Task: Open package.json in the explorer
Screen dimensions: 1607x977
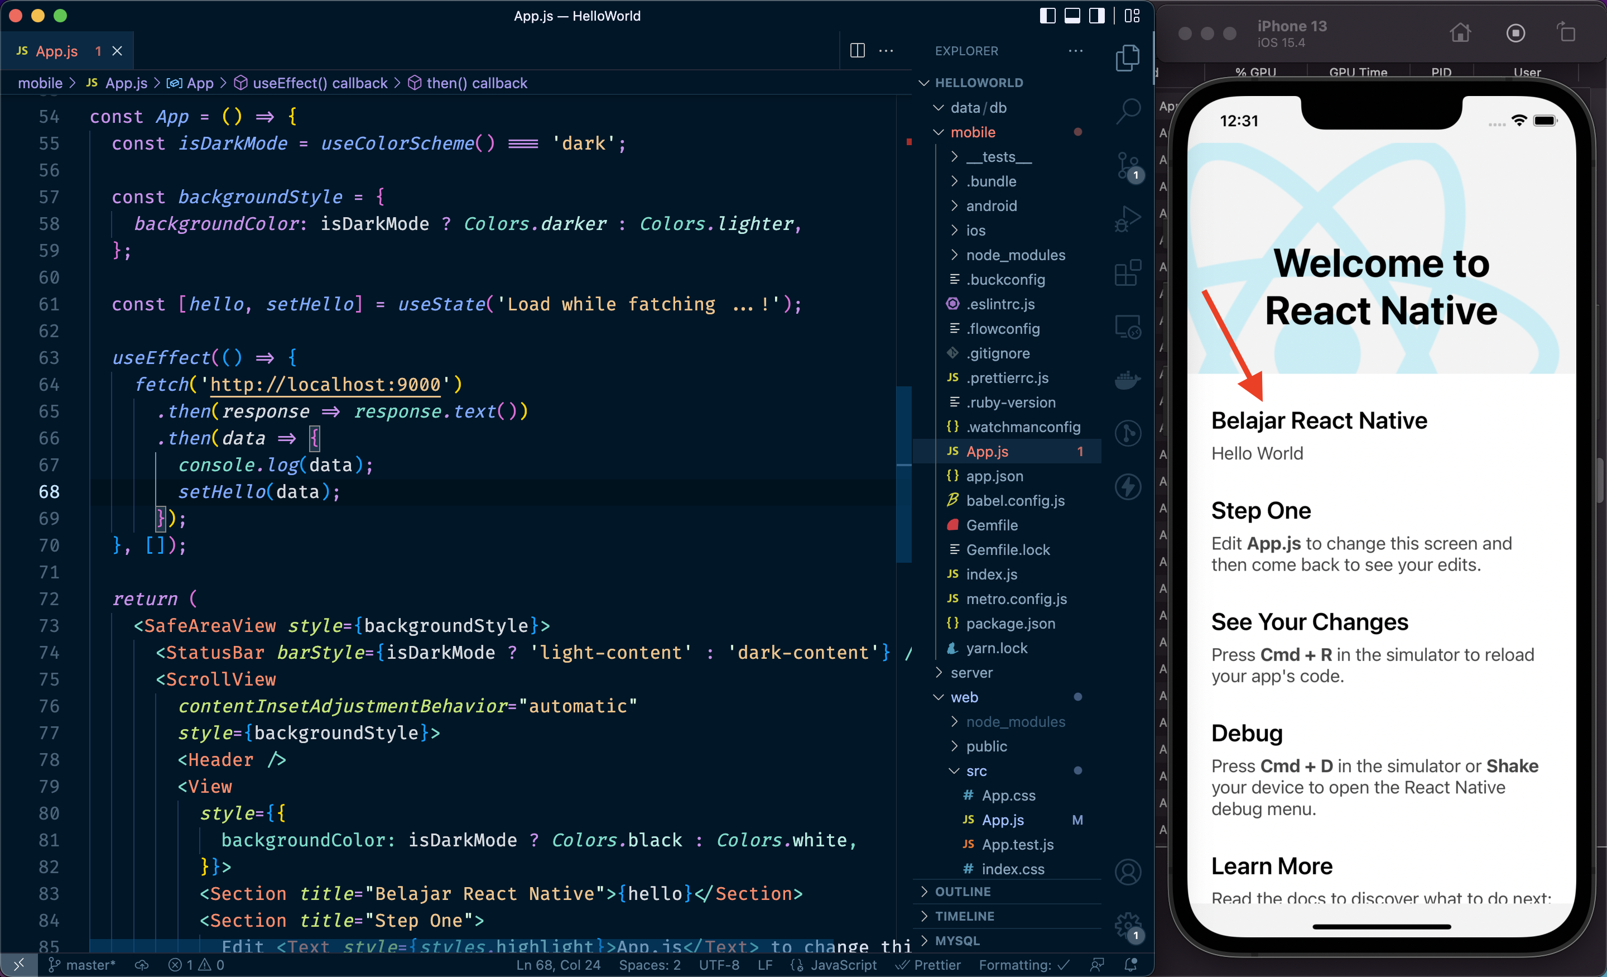Action: 1011,623
